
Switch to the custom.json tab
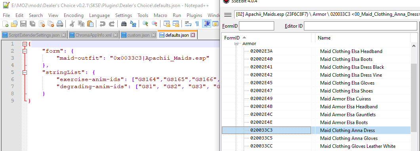138,35
